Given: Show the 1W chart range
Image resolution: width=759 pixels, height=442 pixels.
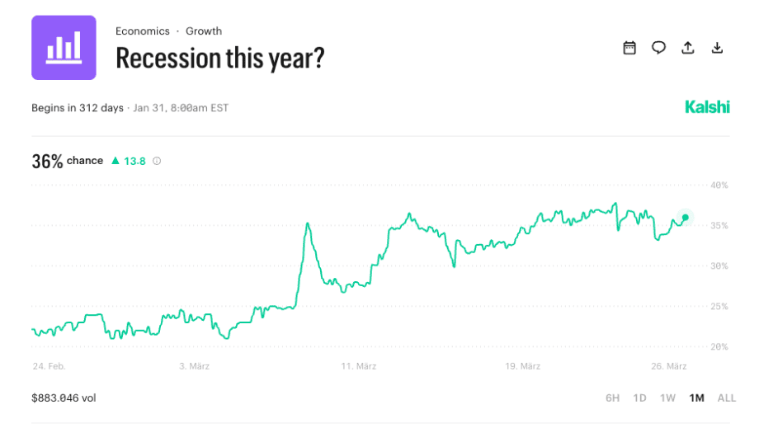Looking at the screenshot, I should coord(667,398).
